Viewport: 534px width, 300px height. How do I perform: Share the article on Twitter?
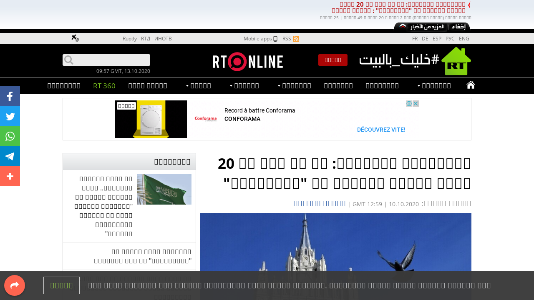click(x=10, y=116)
